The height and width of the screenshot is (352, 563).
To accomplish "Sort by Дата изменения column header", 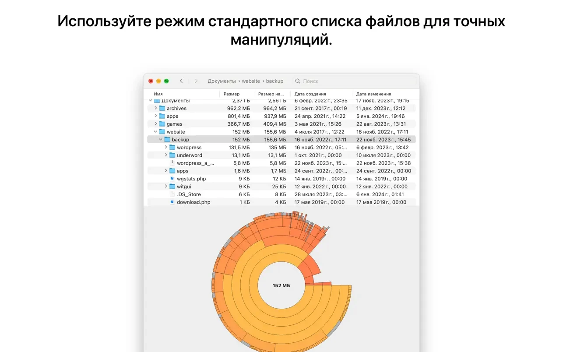I will click(373, 94).
